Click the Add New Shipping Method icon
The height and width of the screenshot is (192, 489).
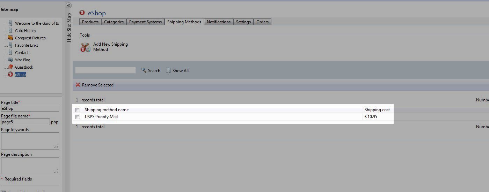[85, 47]
